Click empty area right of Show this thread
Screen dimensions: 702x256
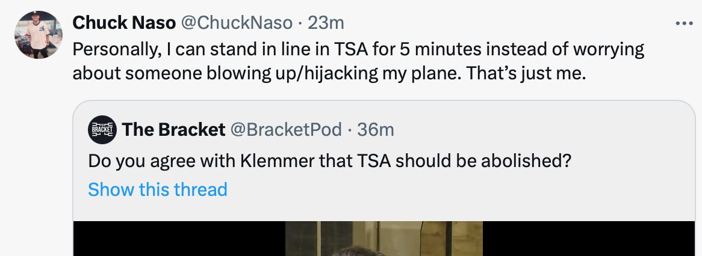pos(421,189)
